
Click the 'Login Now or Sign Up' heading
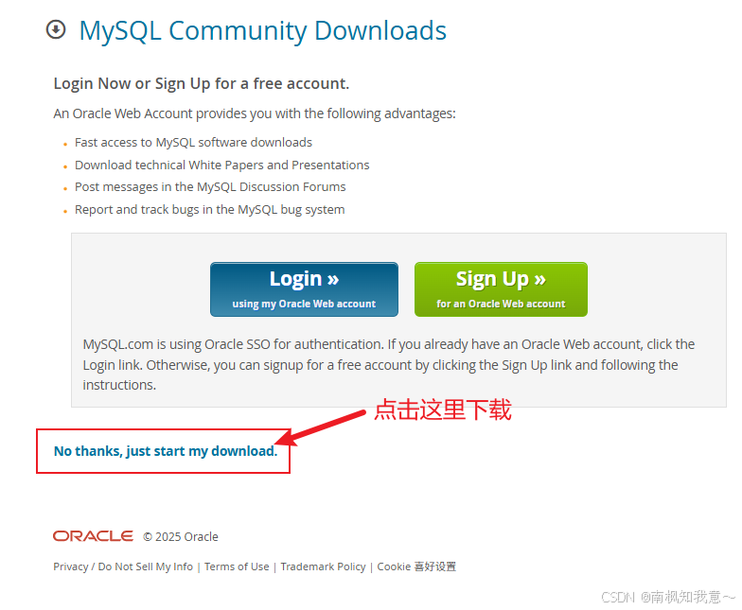pyautogui.click(x=201, y=83)
